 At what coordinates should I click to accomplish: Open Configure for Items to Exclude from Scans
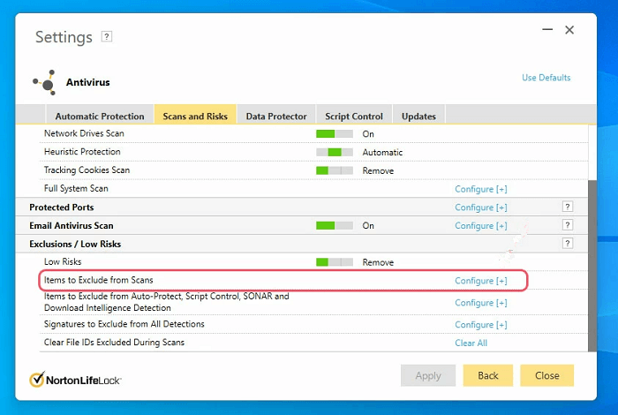click(481, 281)
